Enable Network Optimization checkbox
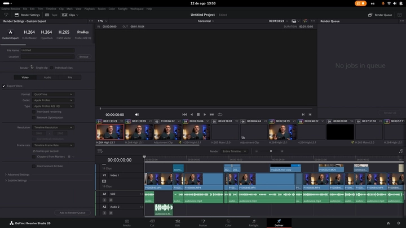 [x=34, y=118]
